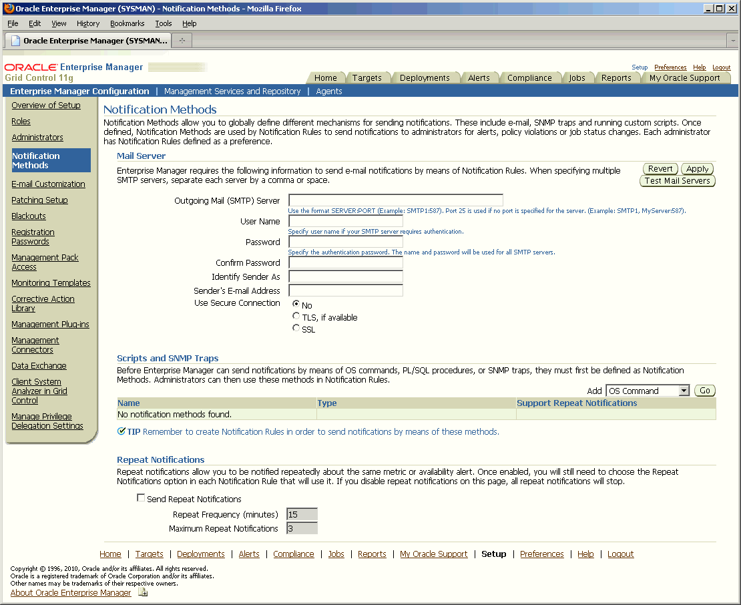The width and height of the screenshot is (741, 605).
Task: Click the Oracle Enterprise Manager logo
Action: [x=73, y=67]
